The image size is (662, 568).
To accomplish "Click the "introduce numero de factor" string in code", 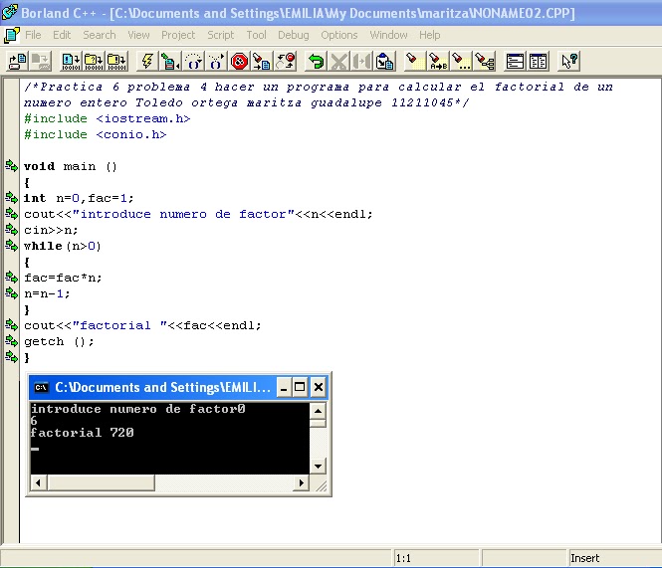I will tap(183, 214).
